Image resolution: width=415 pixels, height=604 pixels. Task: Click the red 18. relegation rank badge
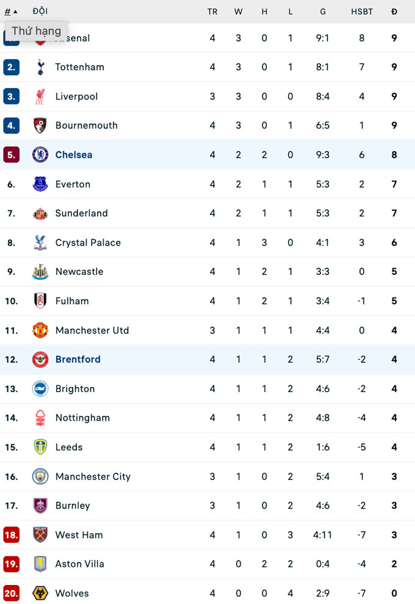click(12, 535)
